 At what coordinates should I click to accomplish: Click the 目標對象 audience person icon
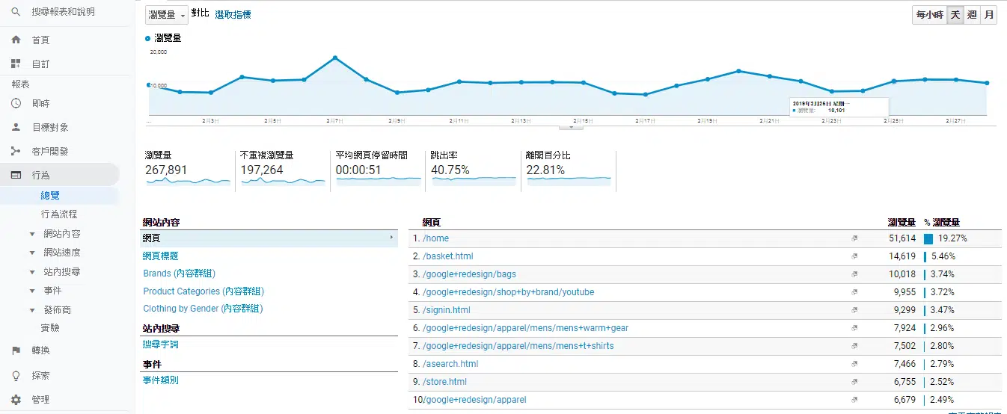point(16,127)
